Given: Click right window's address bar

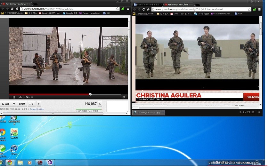Looking at the screenshot, I should (x=199, y=9).
